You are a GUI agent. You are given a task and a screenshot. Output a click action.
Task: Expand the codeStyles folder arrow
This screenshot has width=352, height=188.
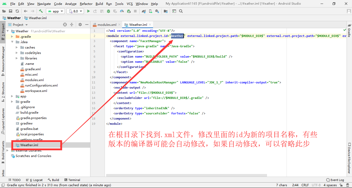(x=17, y=53)
